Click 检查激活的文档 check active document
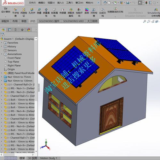The width and height of the screenshot is (160, 160). (115, 10)
